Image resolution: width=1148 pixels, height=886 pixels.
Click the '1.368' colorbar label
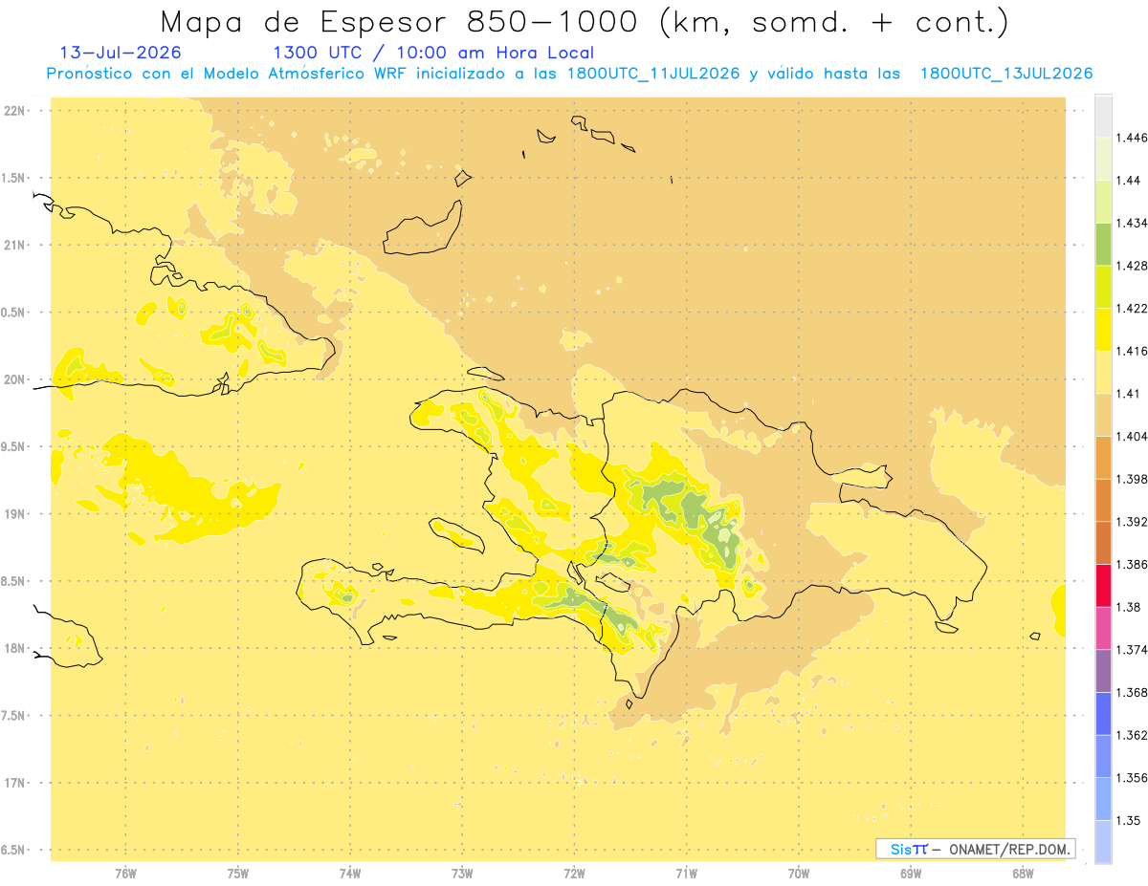pos(1131,693)
